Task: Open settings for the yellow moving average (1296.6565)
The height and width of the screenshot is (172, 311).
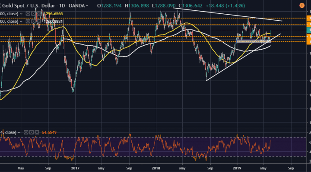Action: [x=33, y=14]
